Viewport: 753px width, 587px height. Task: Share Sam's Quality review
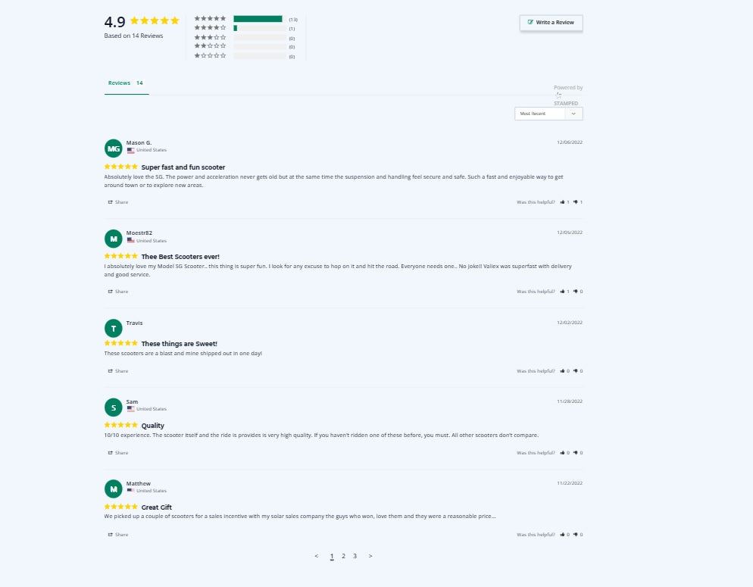(118, 453)
